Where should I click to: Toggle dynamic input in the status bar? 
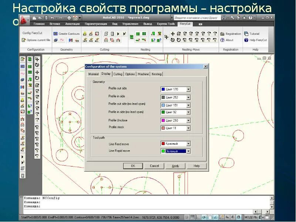[227, 217]
